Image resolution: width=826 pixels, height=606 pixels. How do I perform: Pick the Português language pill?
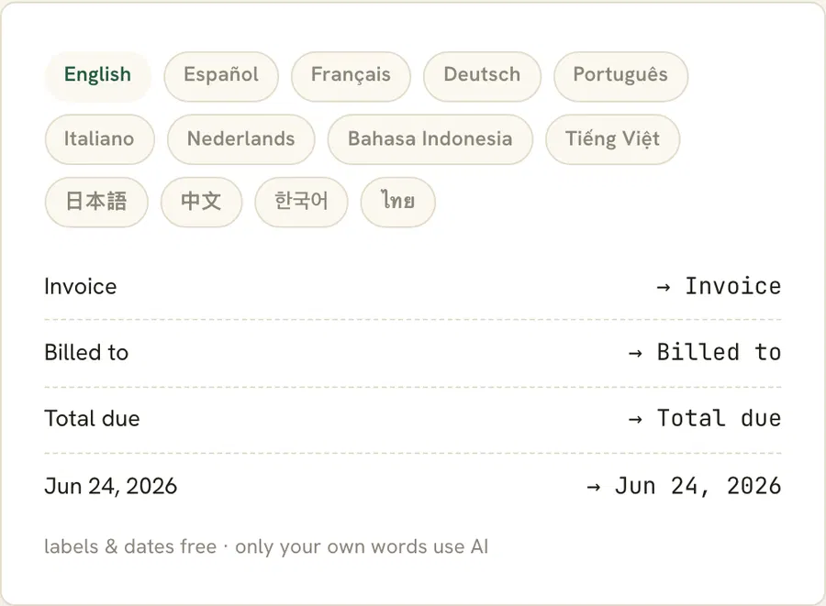(x=620, y=76)
